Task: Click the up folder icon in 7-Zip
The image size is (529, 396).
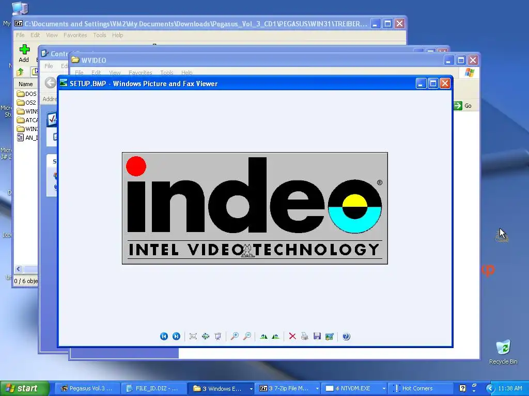Action: (20, 72)
